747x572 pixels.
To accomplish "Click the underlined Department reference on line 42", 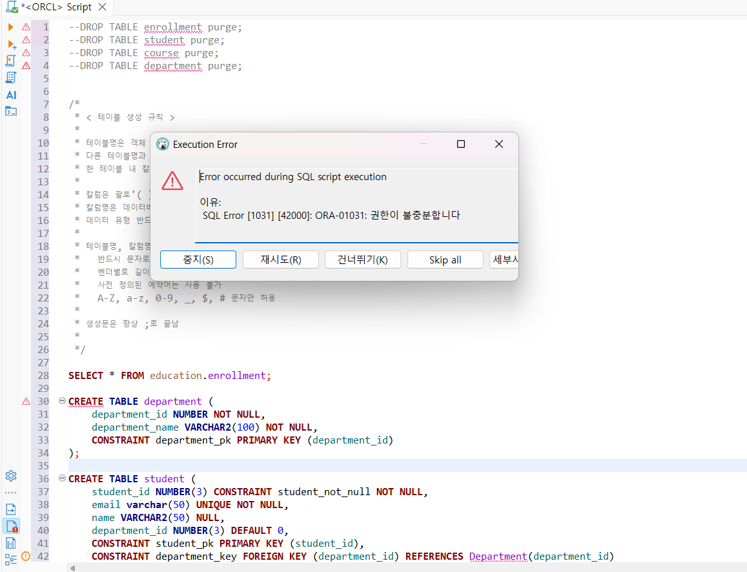I will coord(498,557).
